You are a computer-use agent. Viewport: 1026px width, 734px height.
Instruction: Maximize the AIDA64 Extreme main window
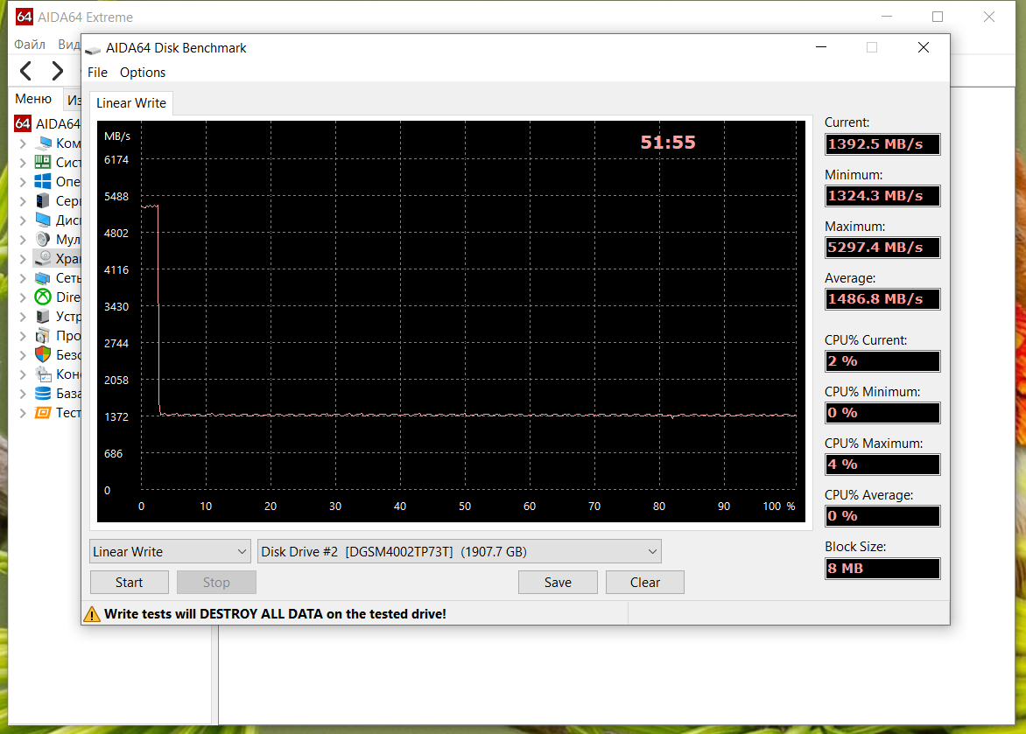click(938, 17)
